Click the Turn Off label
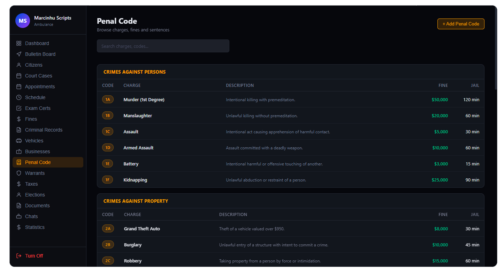The image size is (504, 275). [34, 256]
